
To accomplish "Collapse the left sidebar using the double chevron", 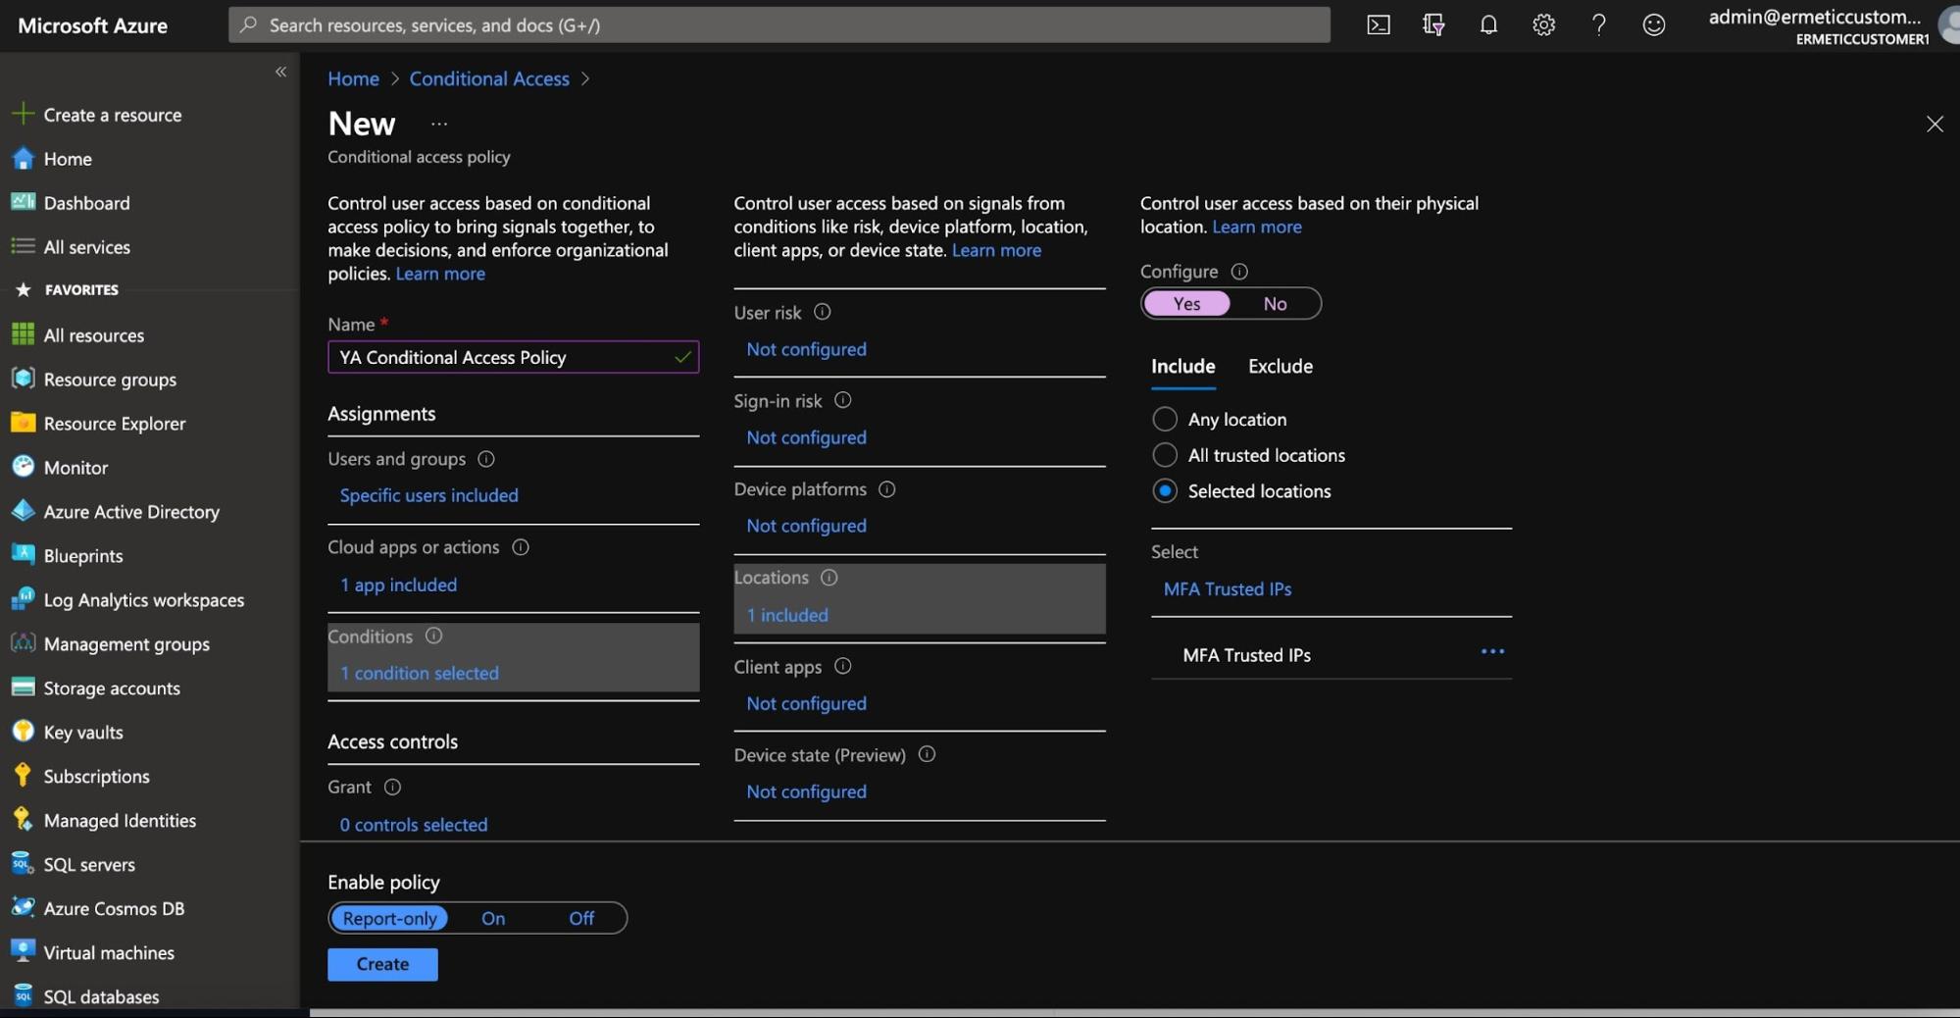I will (x=280, y=72).
